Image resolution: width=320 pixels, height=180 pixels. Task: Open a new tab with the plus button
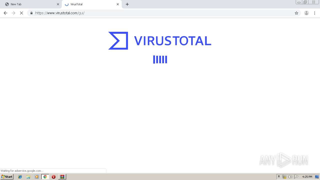127,4
